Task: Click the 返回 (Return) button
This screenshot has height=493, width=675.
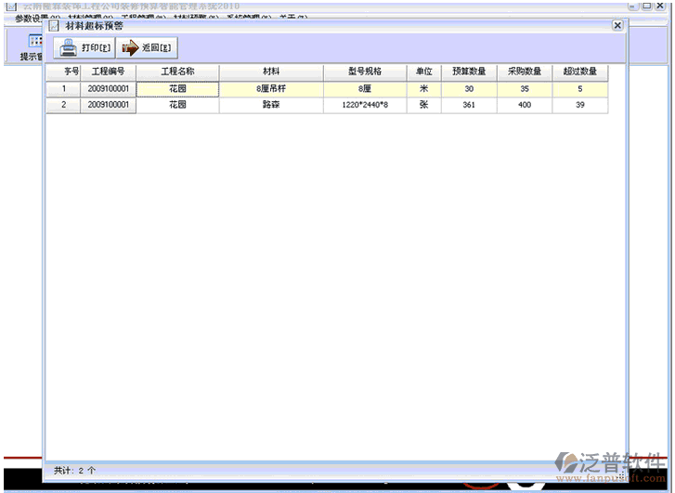Action: tap(148, 48)
